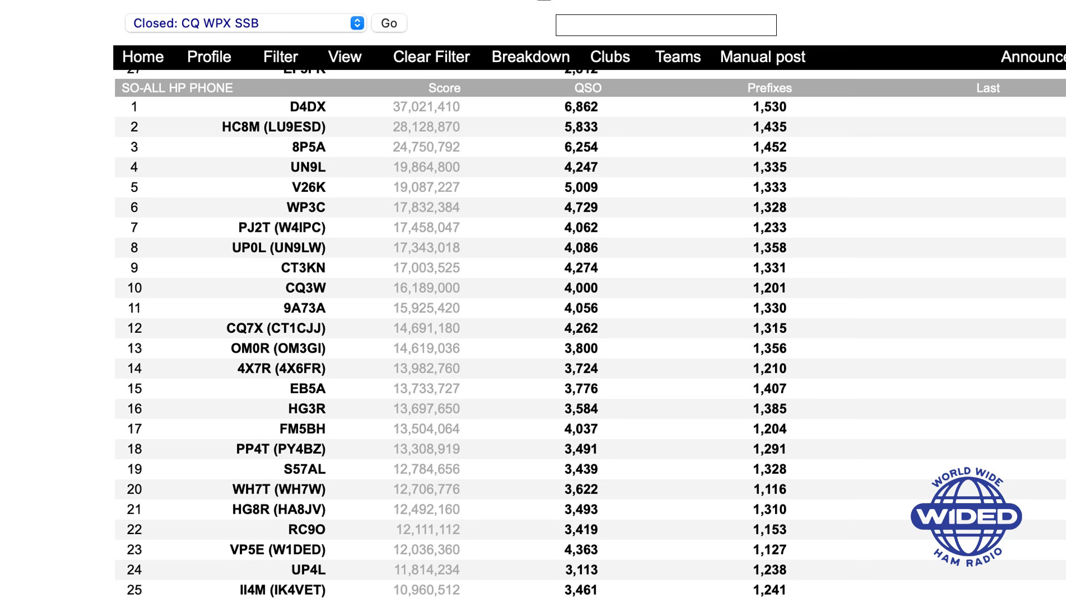The image size is (1066, 599).
Task: Select callsign FM5BH
Action: tap(303, 429)
